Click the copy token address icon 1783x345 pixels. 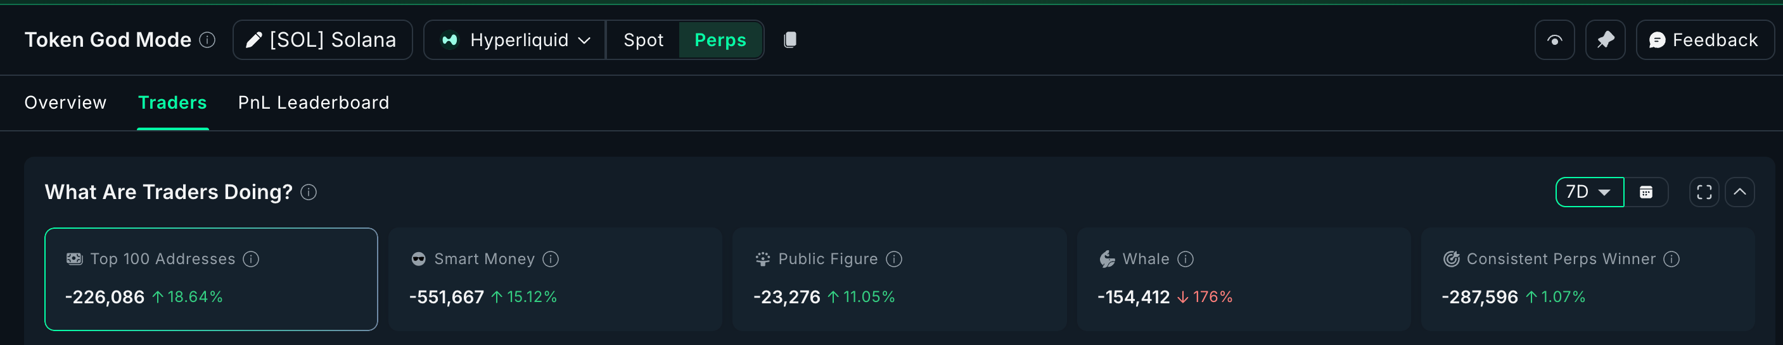tap(789, 40)
